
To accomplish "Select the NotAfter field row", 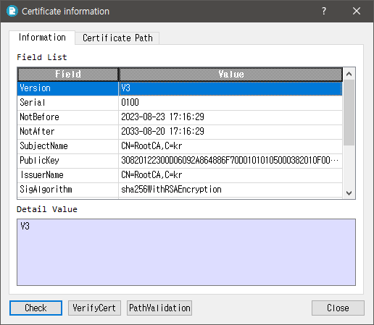I will coord(180,132).
